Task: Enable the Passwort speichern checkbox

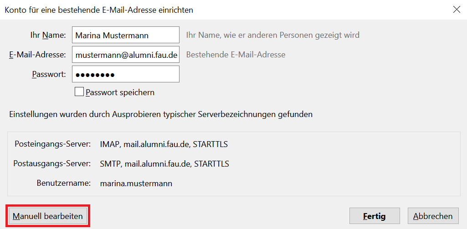Action: pos(79,92)
